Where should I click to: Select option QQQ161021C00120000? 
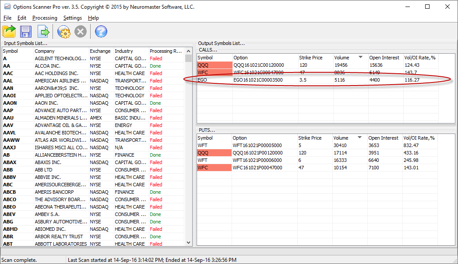pyautogui.click(x=258, y=65)
